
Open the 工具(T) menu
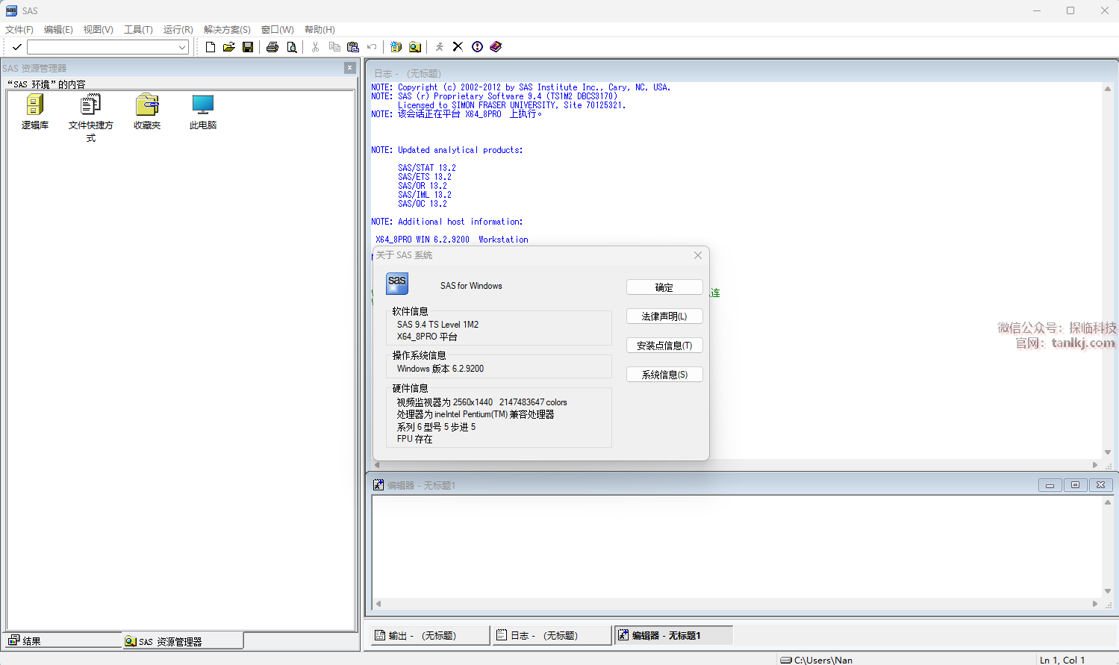click(x=138, y=30)
